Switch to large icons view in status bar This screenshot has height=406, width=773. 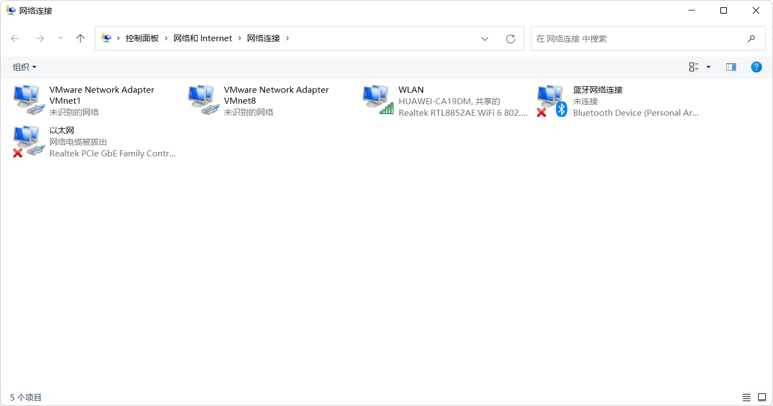761,397
